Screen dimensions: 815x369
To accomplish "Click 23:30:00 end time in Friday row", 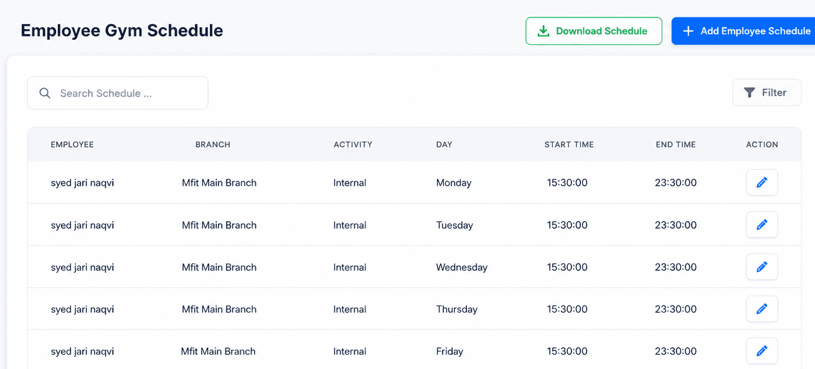I will pos(676,352).
